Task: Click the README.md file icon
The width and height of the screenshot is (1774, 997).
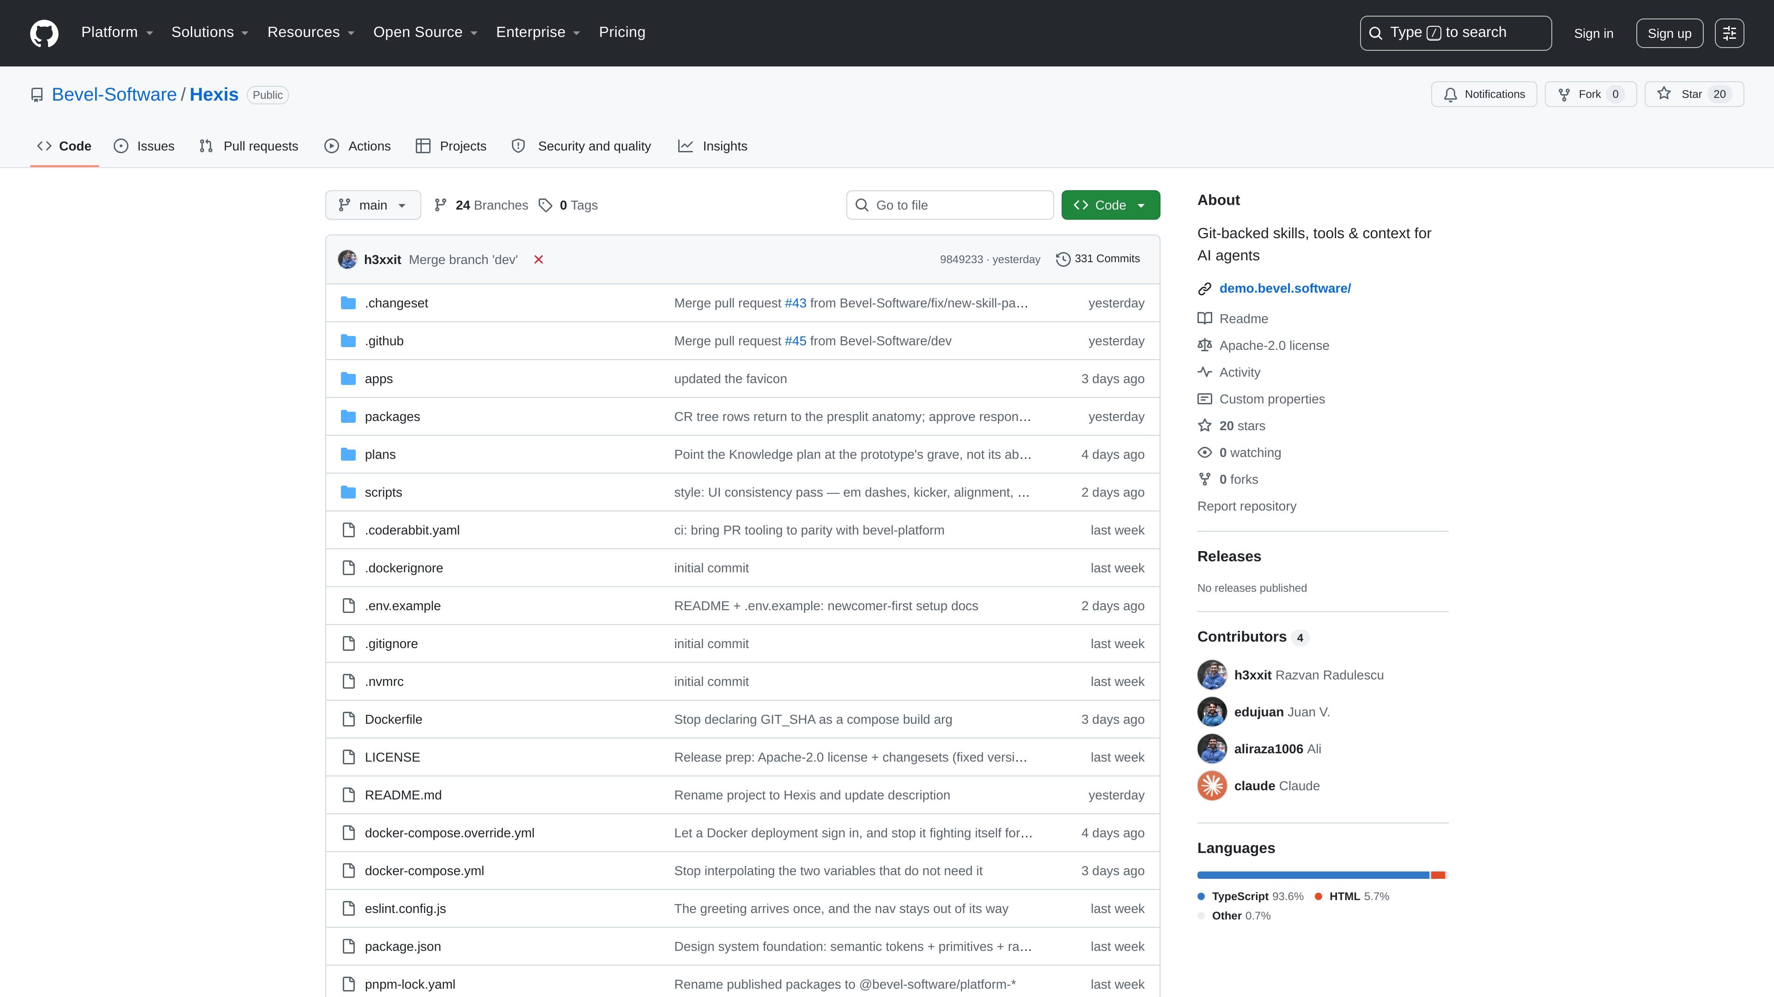Action: coord(348,795)
